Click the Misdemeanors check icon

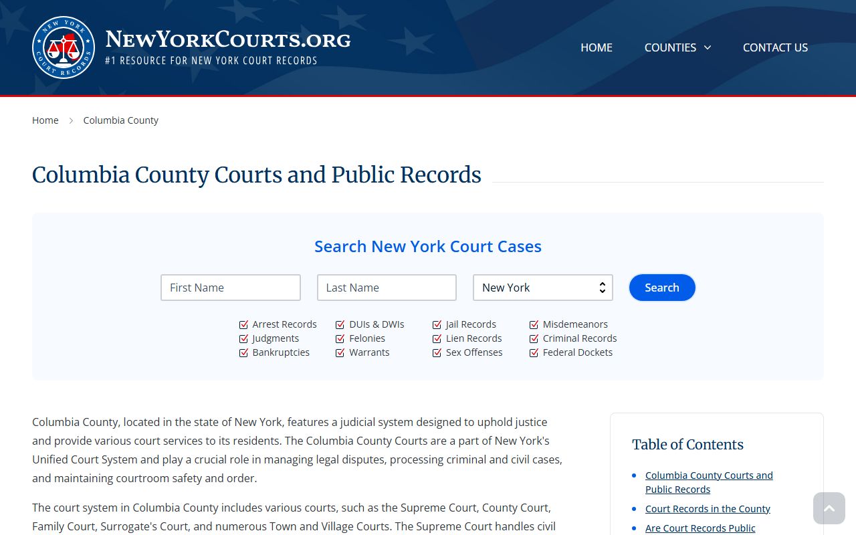[534, 324]
